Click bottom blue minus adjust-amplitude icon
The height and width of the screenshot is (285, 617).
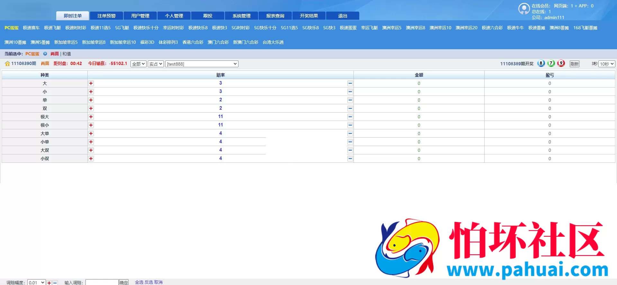click(55, 283)
